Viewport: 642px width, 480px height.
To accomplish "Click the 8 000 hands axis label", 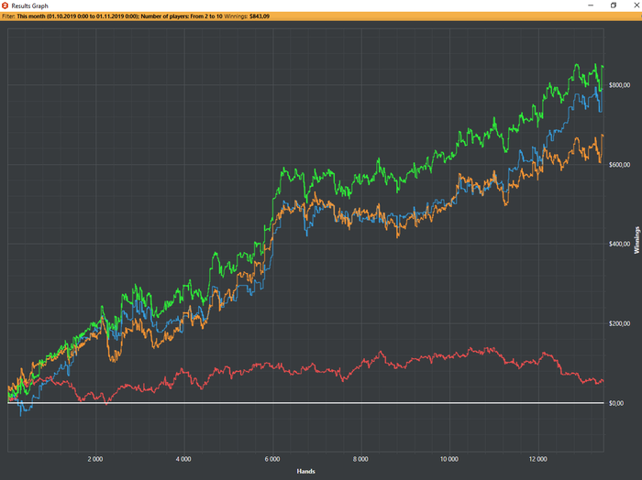I will (360, 459).
